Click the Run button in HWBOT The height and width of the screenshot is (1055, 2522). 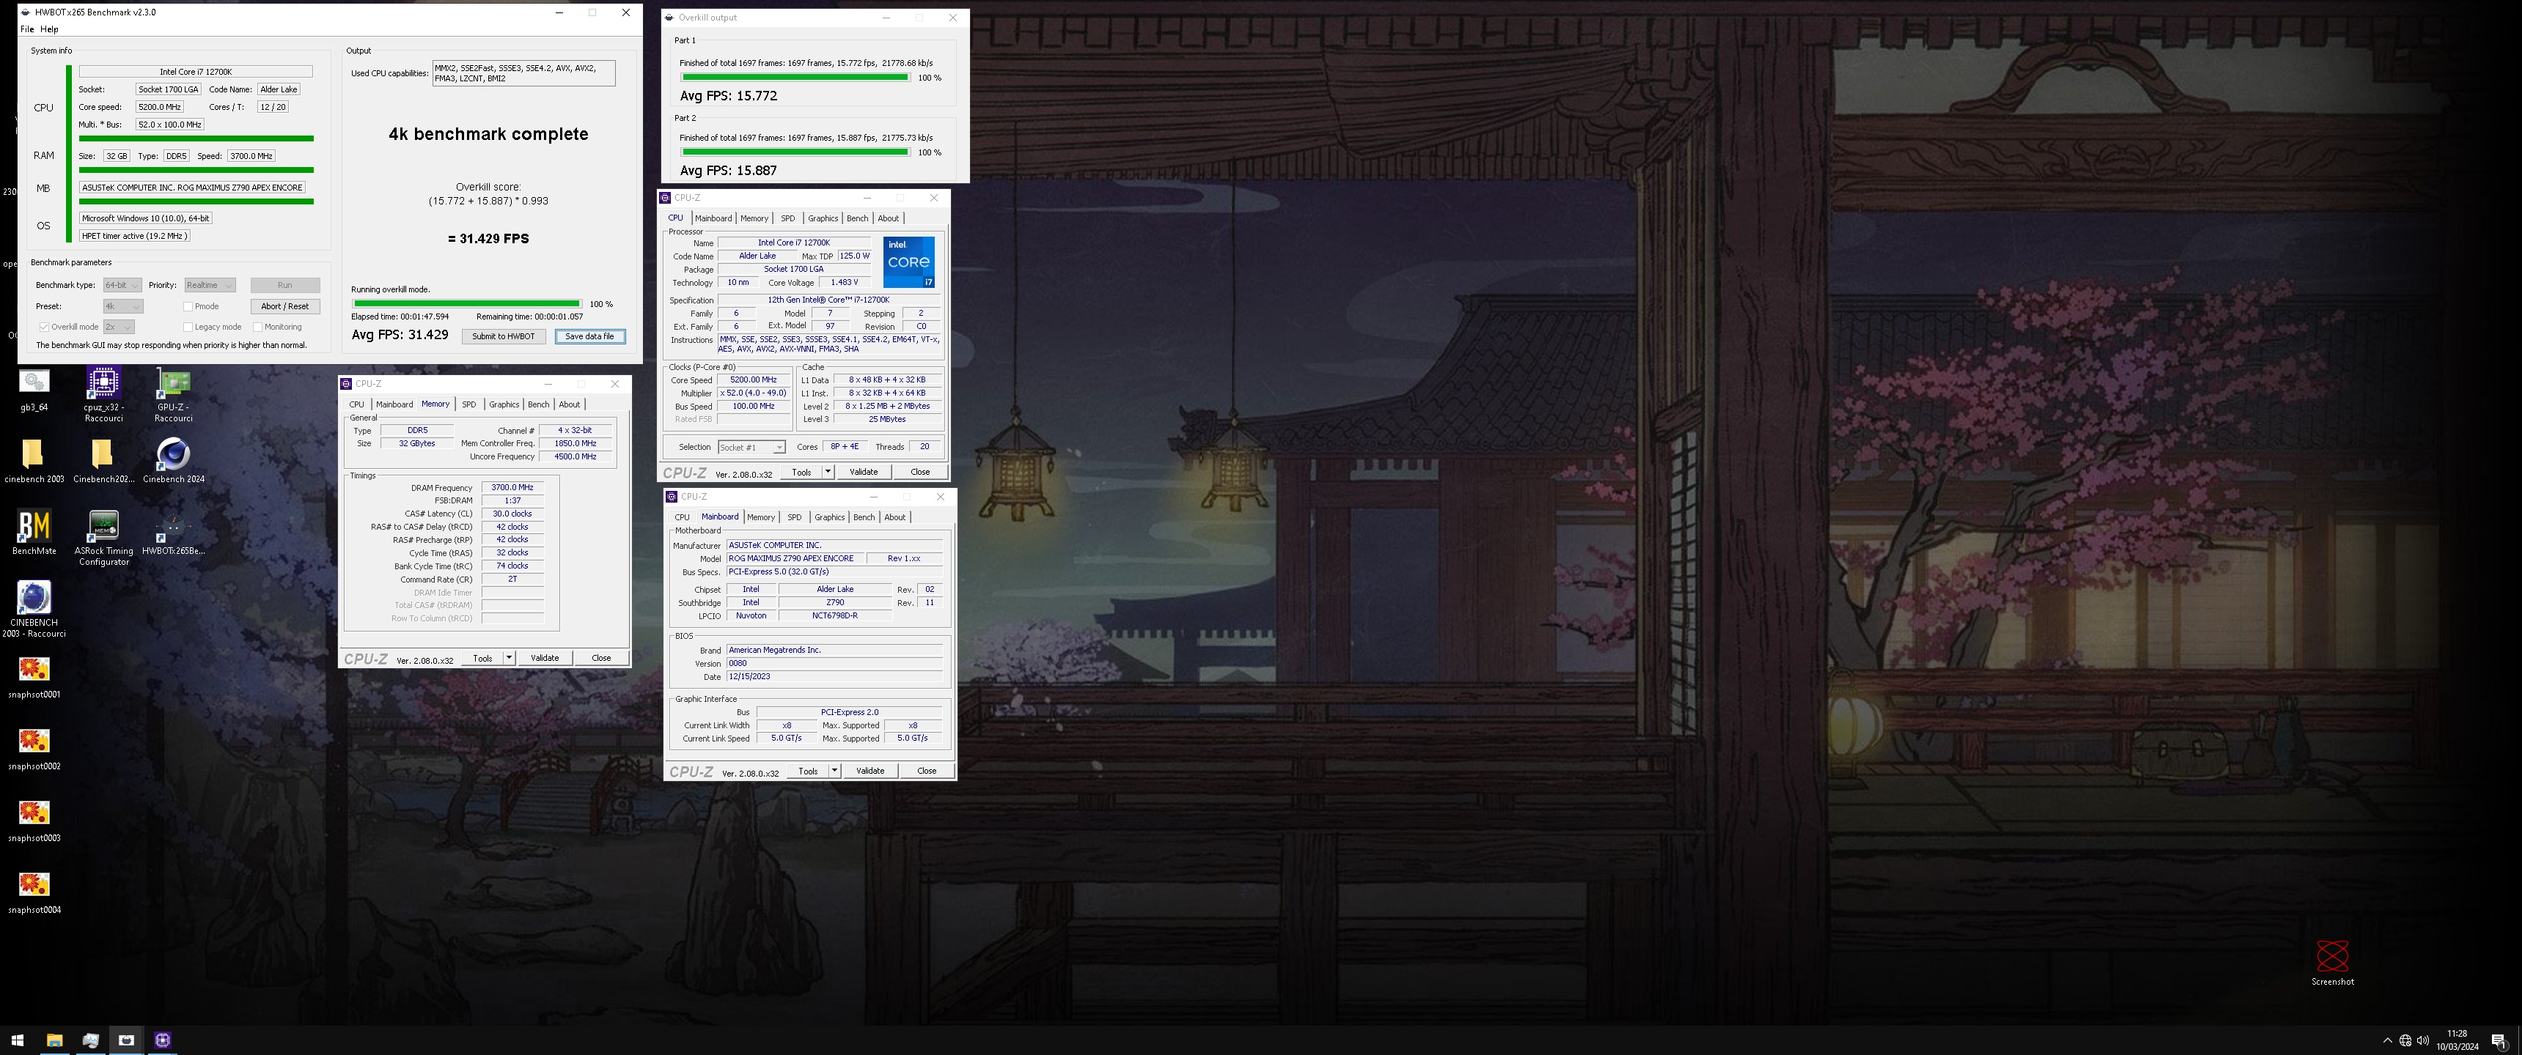point(285,285)
